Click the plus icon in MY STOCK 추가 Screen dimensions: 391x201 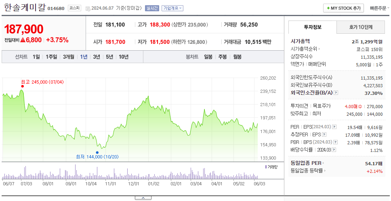pos(328,8)
